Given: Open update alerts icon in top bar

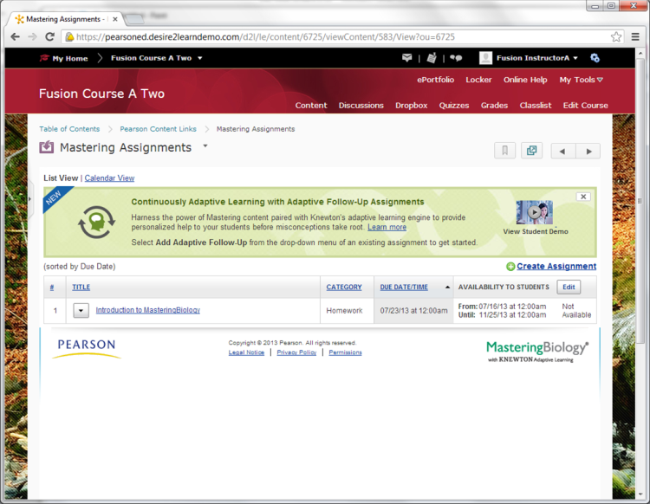Looking at the screenshot, I should click(432, 58).
